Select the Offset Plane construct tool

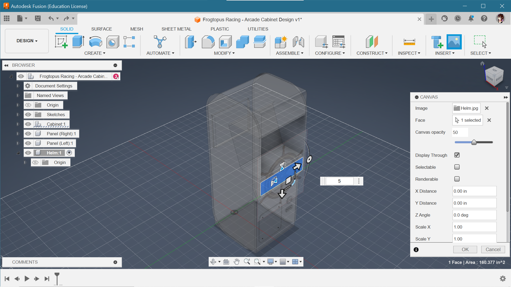click(372, 42)
